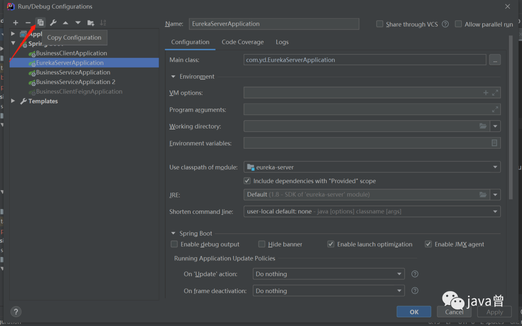Open help for On 'Update' action
Screen dimensions: 522x326
pos(415,274)
